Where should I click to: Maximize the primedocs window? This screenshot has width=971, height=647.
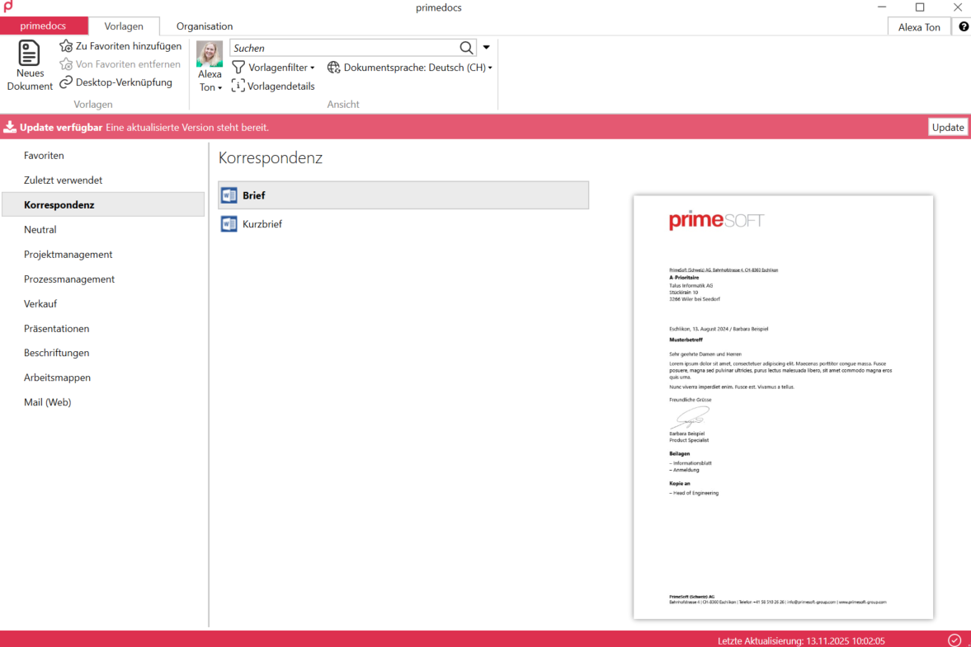[x=920, y=7]
